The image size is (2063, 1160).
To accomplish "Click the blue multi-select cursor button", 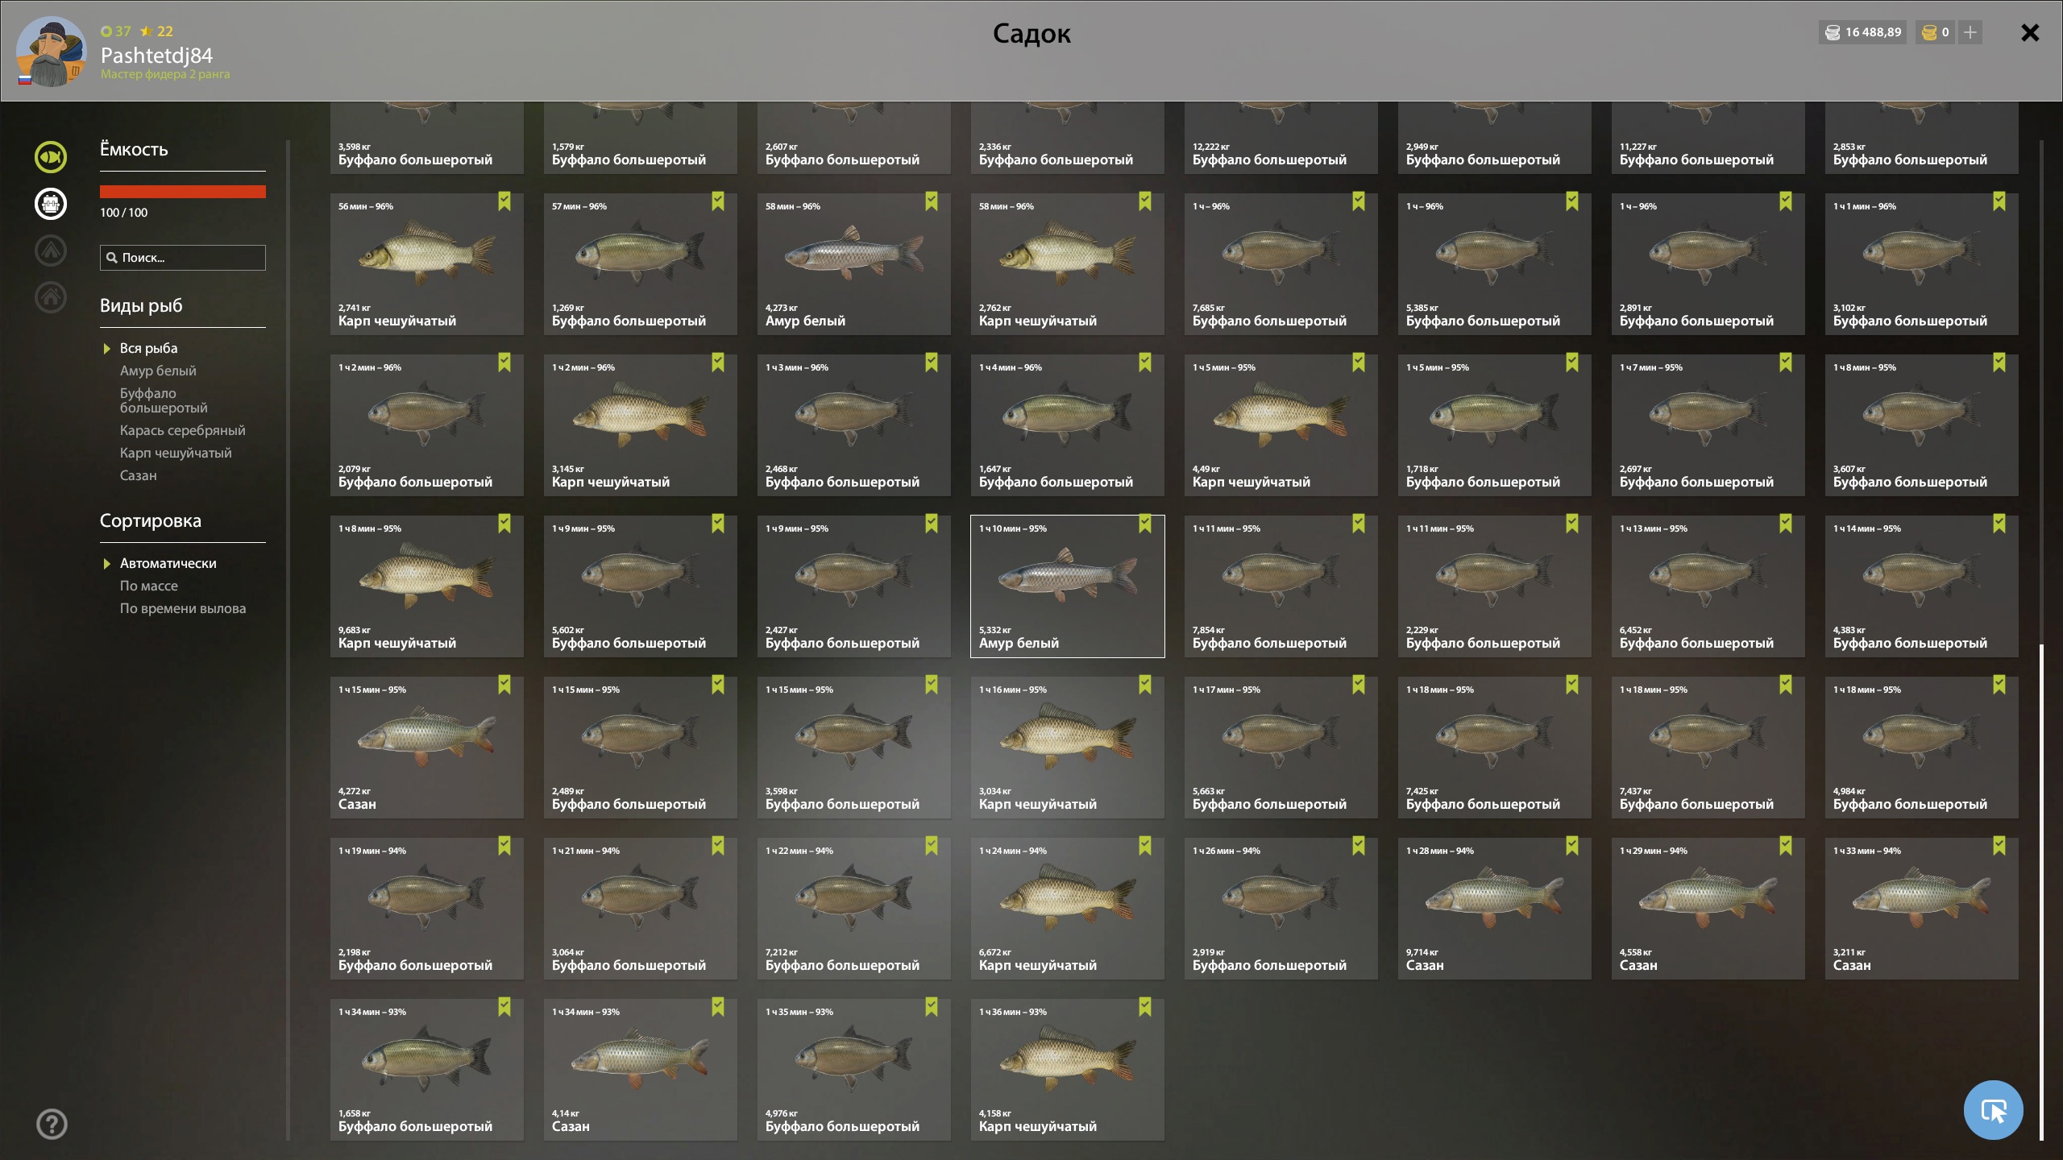I will pos(1993,1110).
